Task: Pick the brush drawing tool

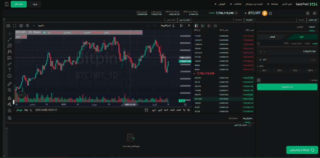Action: pyautogui.click(x=9, y=64)
